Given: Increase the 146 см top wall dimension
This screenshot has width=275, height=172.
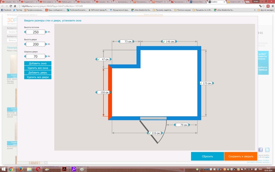Looking at the screenshot, I should [x=176, y=42].
